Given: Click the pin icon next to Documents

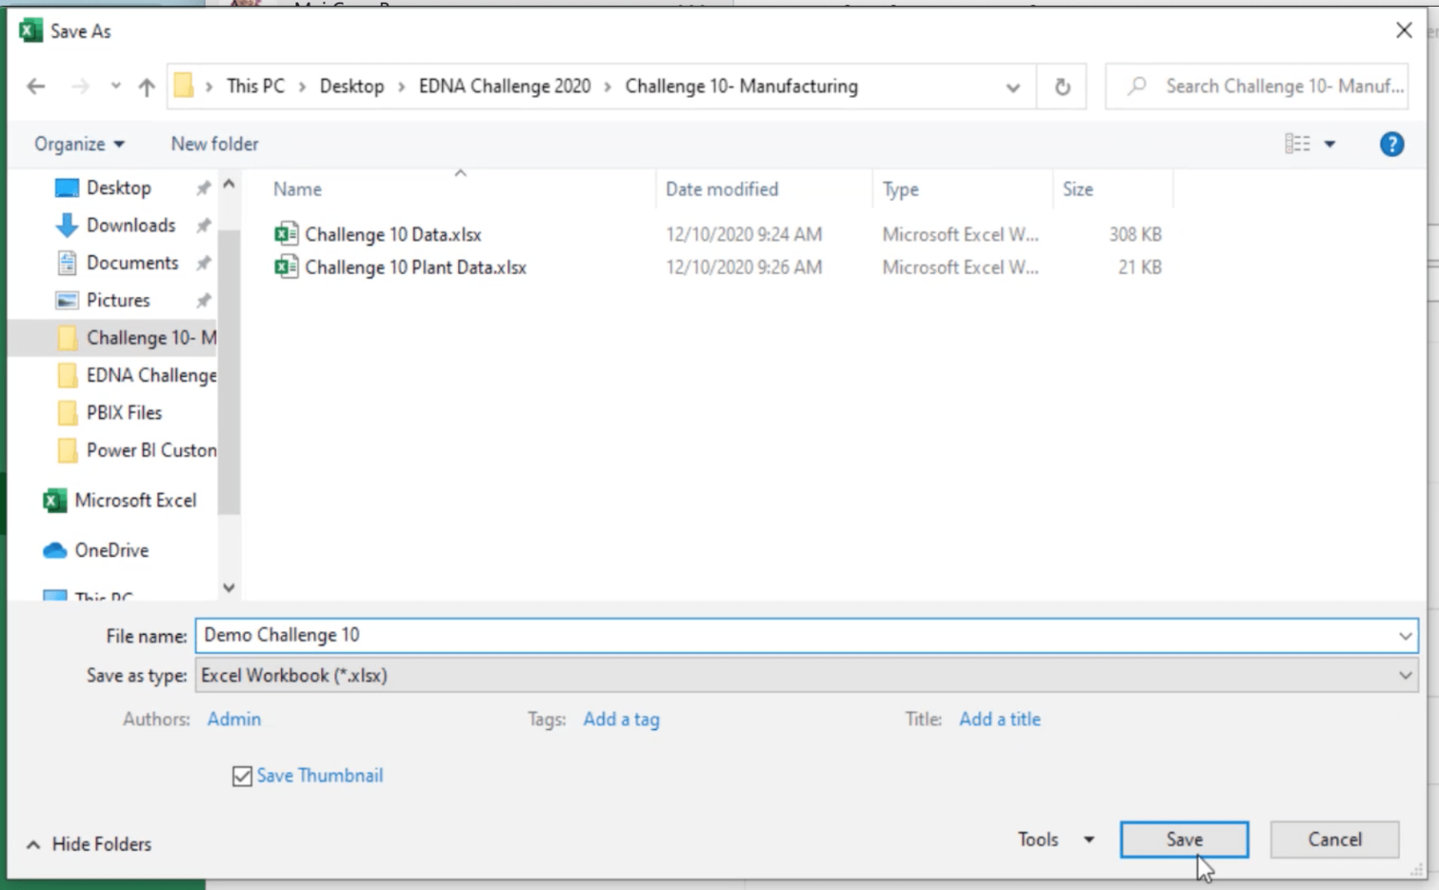Looking at the screenshot, I should (x=203, y=263).
